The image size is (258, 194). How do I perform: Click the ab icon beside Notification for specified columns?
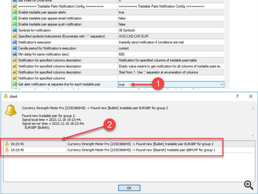(15, 78)
